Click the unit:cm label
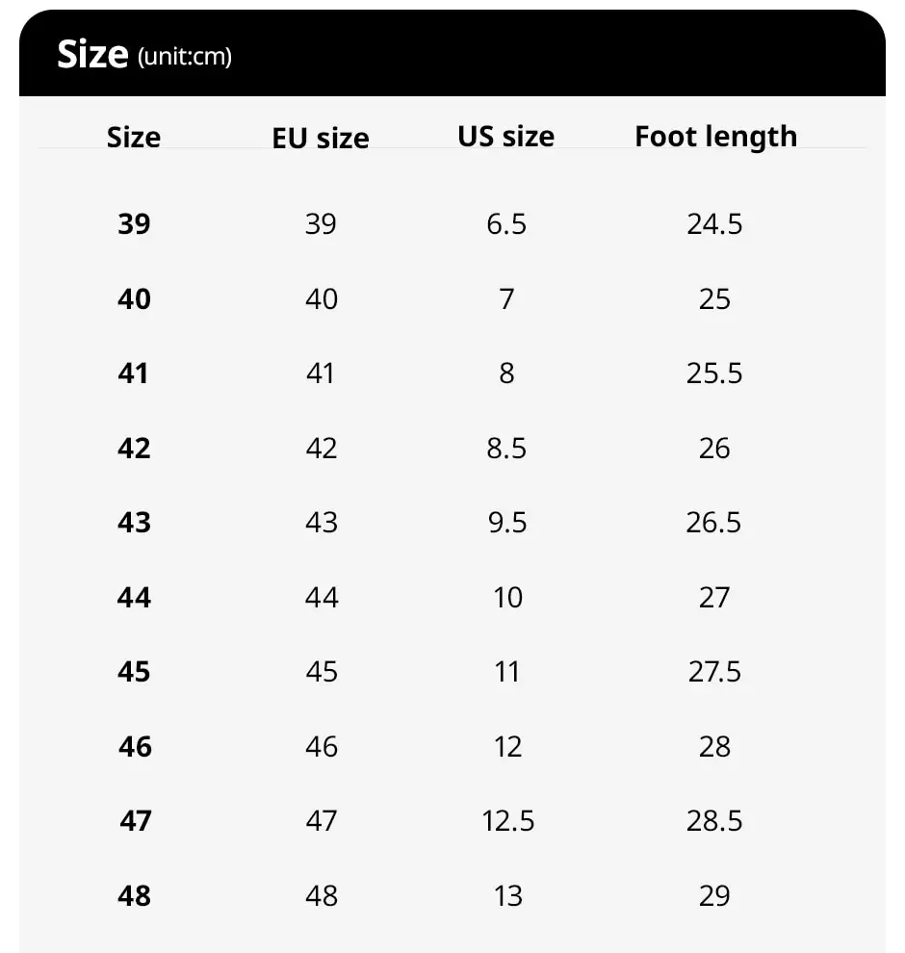This screenshot has height=953, width=905. pos(185,58)
